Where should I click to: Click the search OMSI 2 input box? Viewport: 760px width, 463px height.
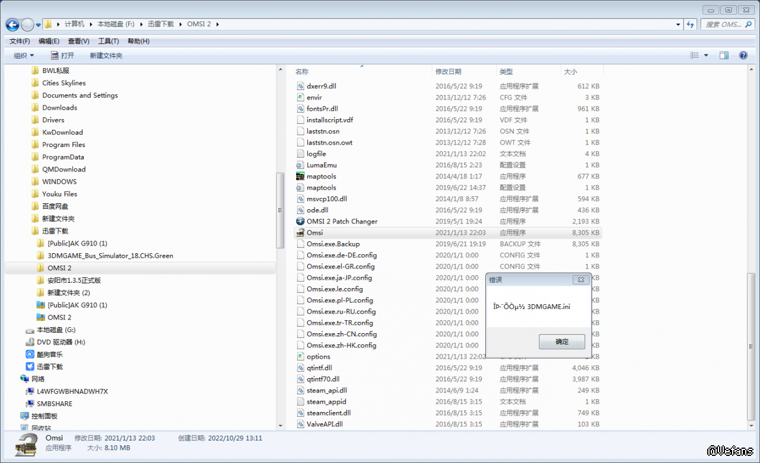click(727, 24)
